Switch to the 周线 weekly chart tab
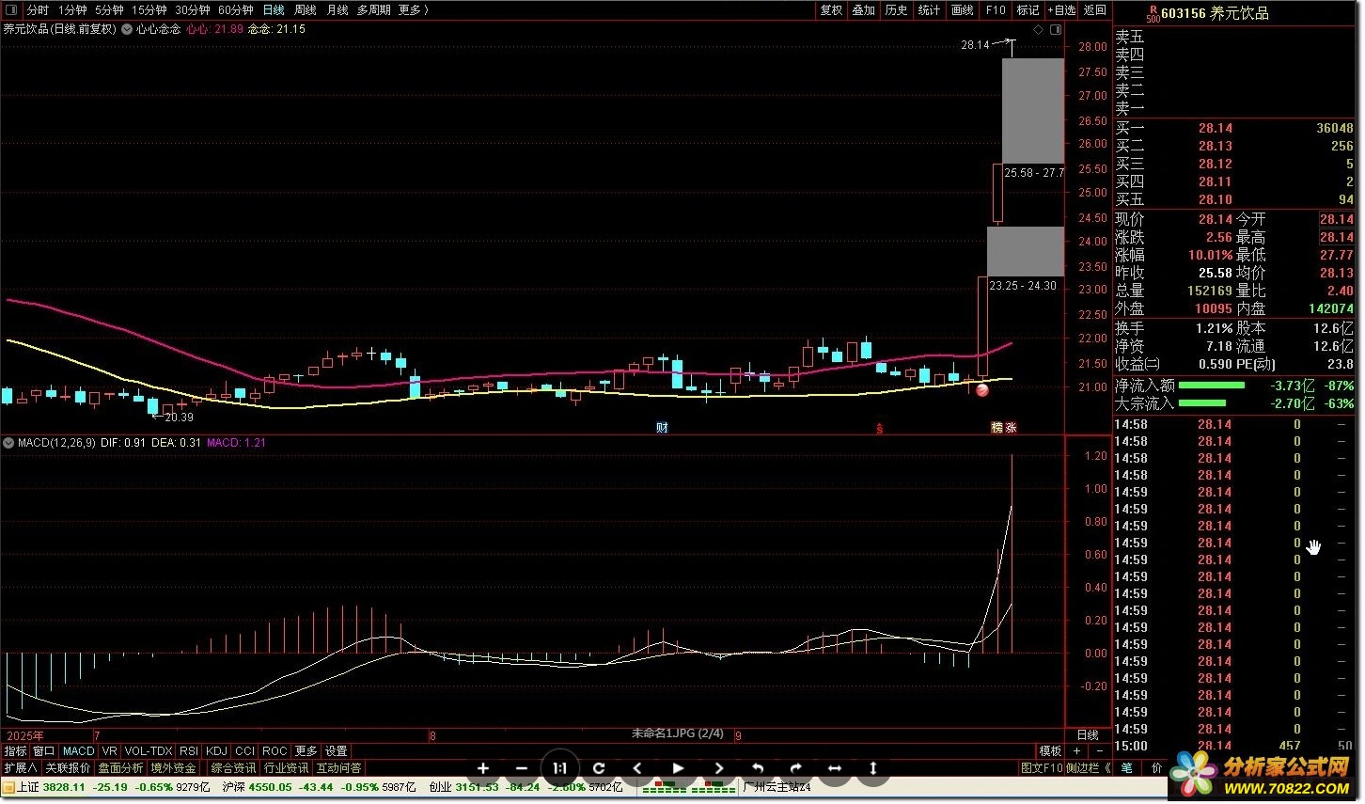 305,9
